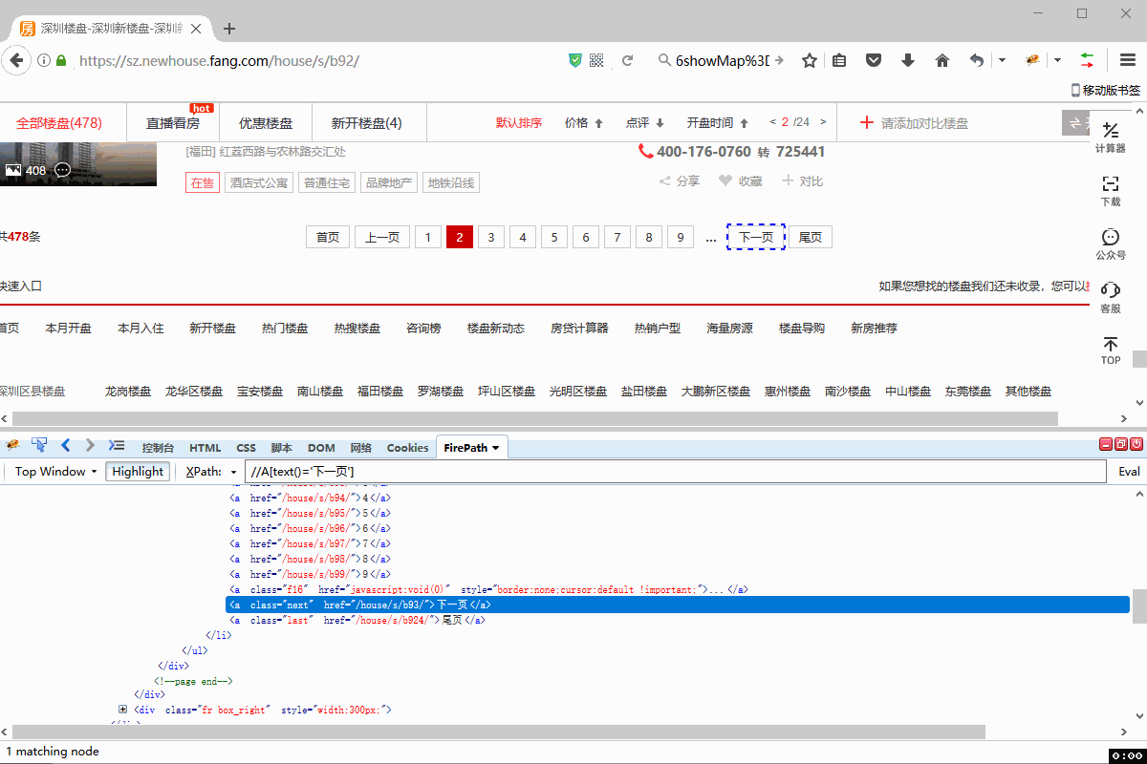Toggle the Highlight button in FirePath
This screenshot has height=764, width=1147.
tap(138, 471)
